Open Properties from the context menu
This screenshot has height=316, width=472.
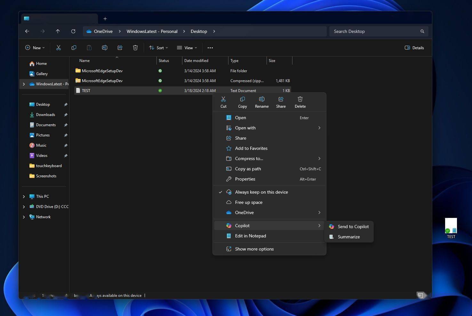click(269, 179)
